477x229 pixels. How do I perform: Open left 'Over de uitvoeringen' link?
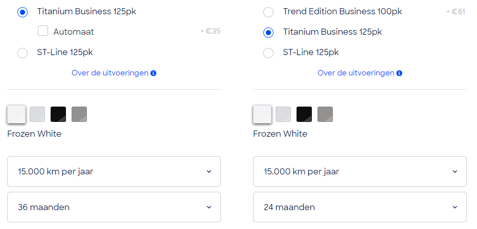[x=110, y=73]
